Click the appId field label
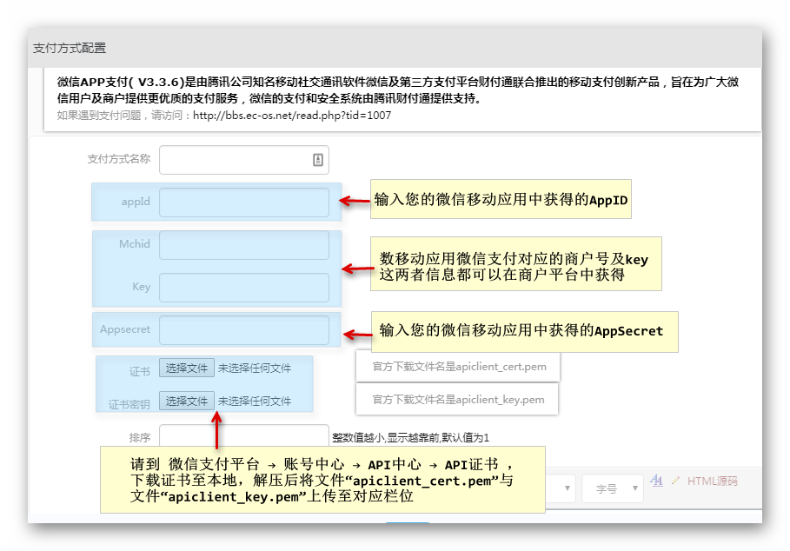790x551 pixels. coord(136,202)
